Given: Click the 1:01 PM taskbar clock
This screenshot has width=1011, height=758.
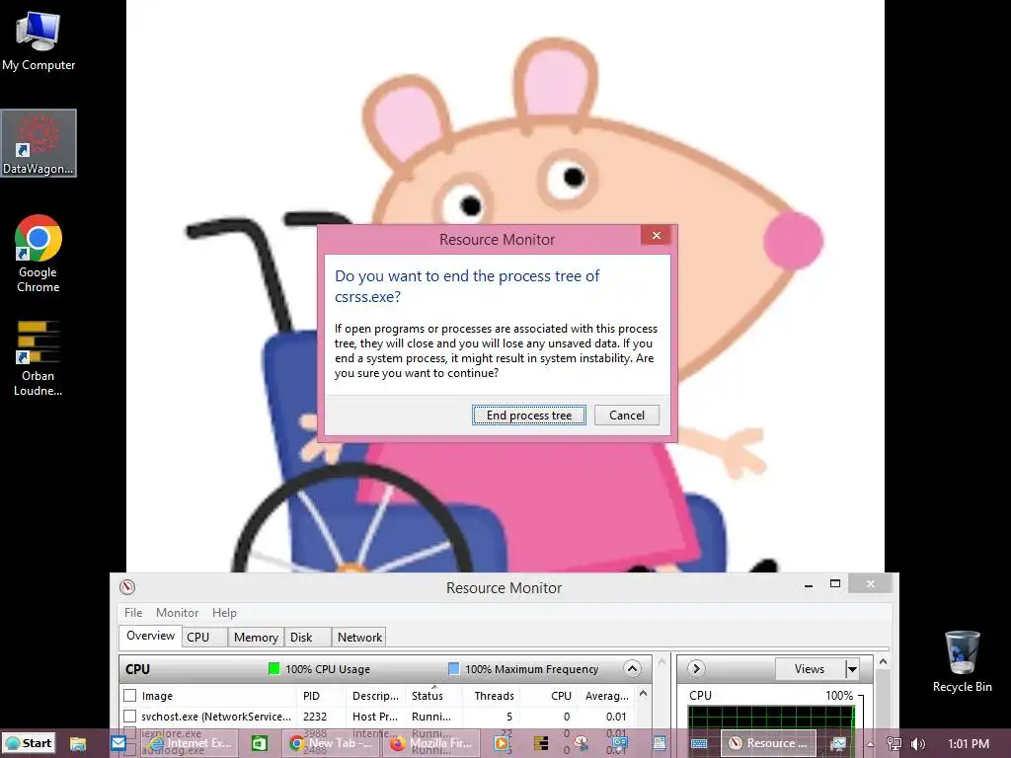Looking at the screenshot, I should pyautogui.click(x=969, y=744).
